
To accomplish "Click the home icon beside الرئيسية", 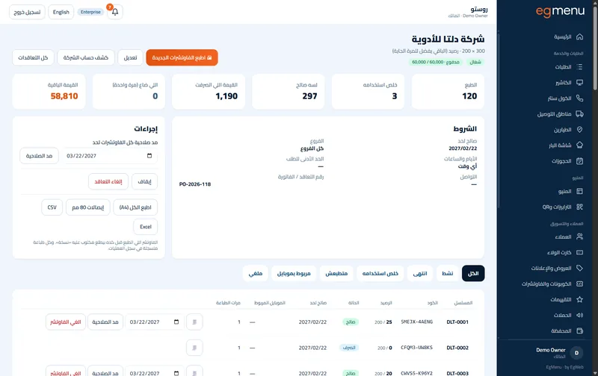I will [580, 37].
